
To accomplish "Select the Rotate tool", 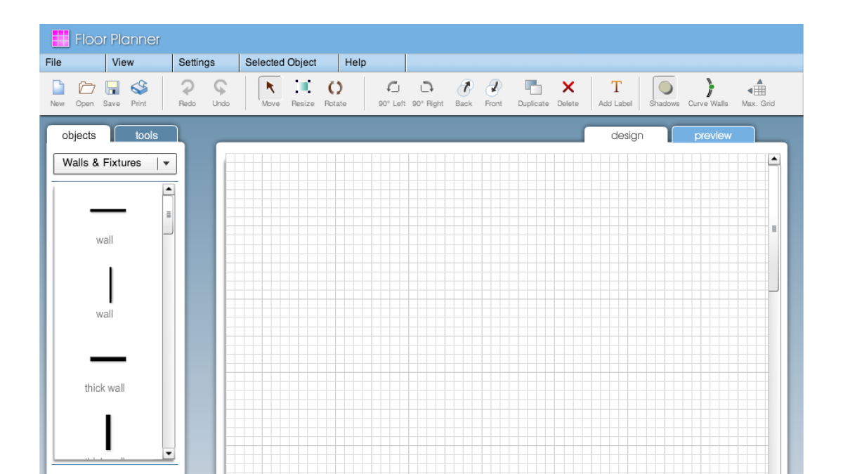I will (335, 92).
